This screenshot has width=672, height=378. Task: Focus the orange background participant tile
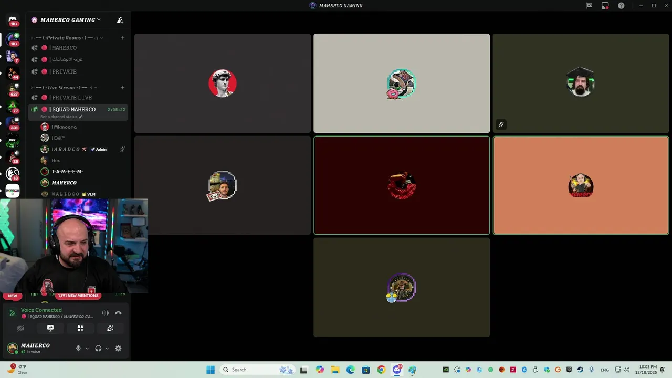581,185
